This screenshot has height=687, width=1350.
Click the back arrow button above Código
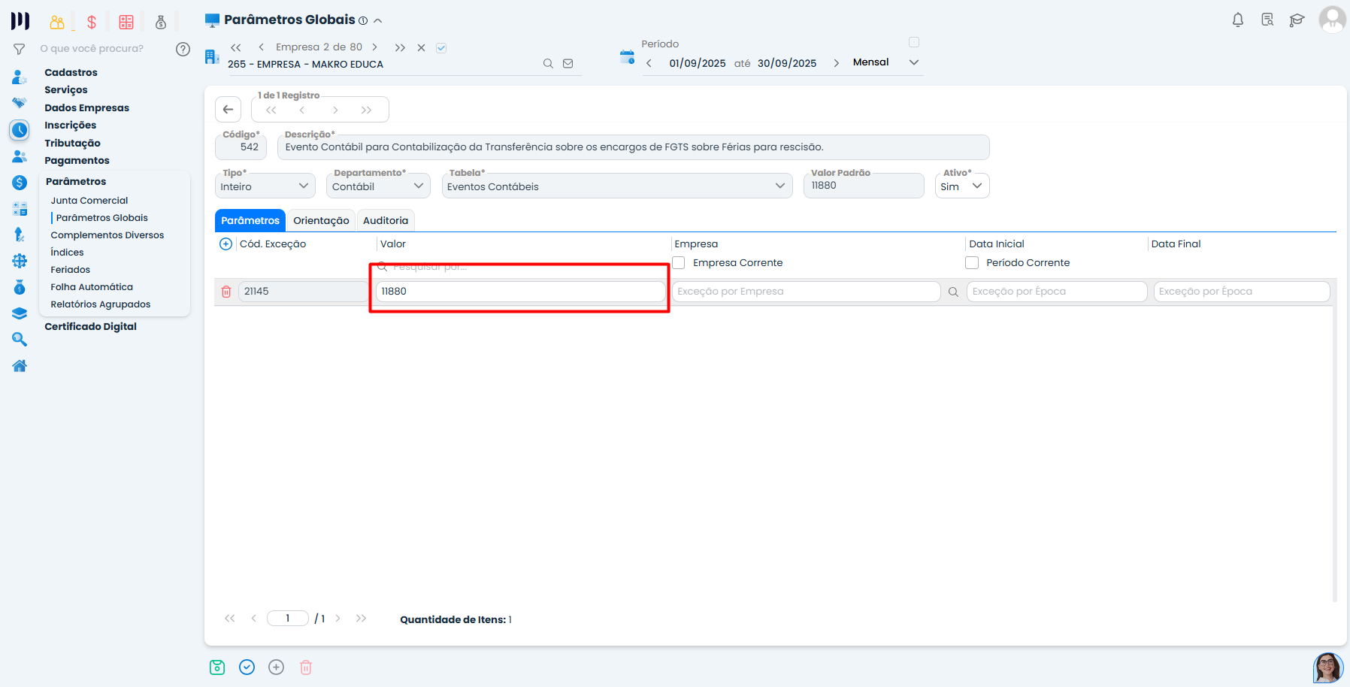[x=228, y=110]
